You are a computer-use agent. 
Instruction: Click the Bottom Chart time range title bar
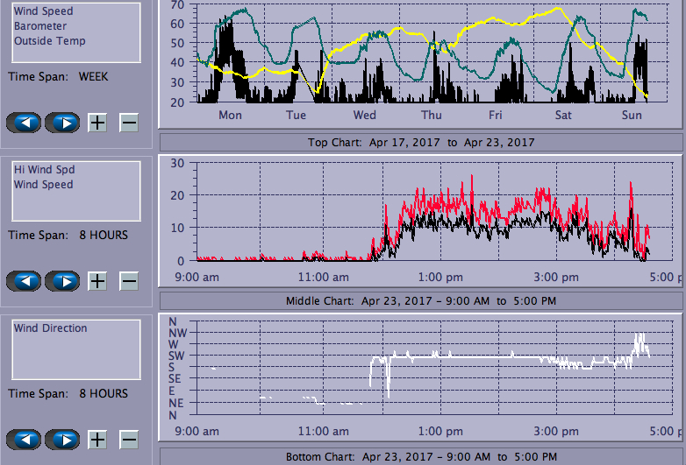click(x=421, y=456)
